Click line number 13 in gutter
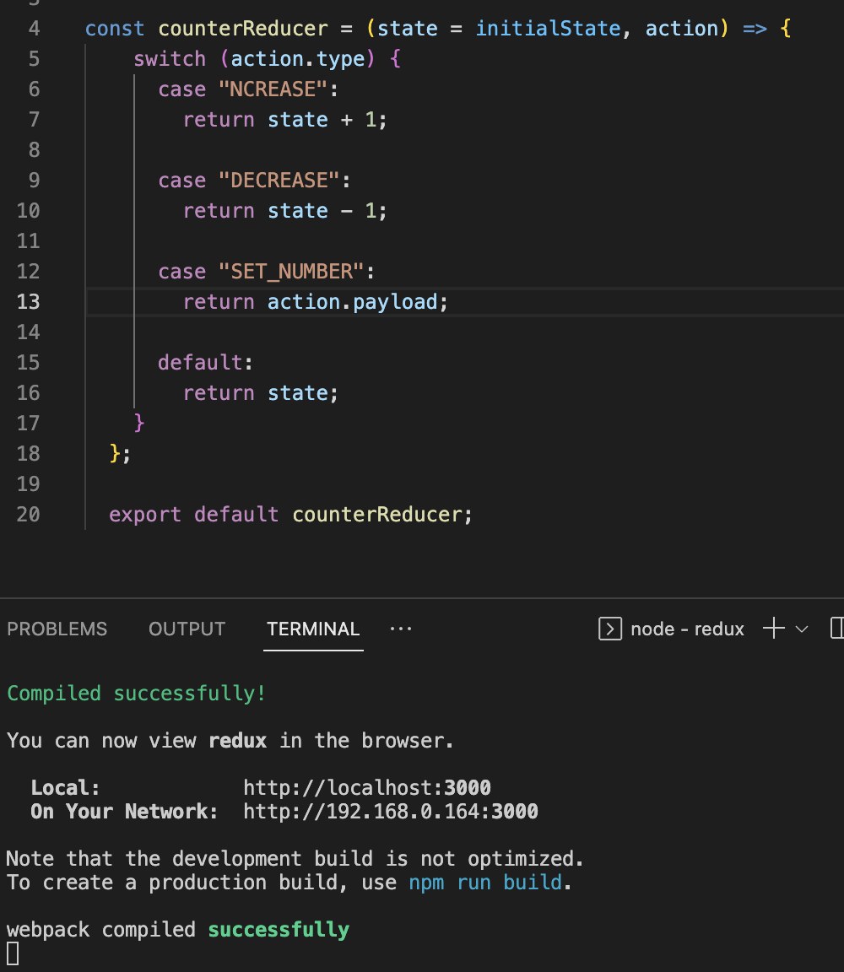 (x=29, y=301)
